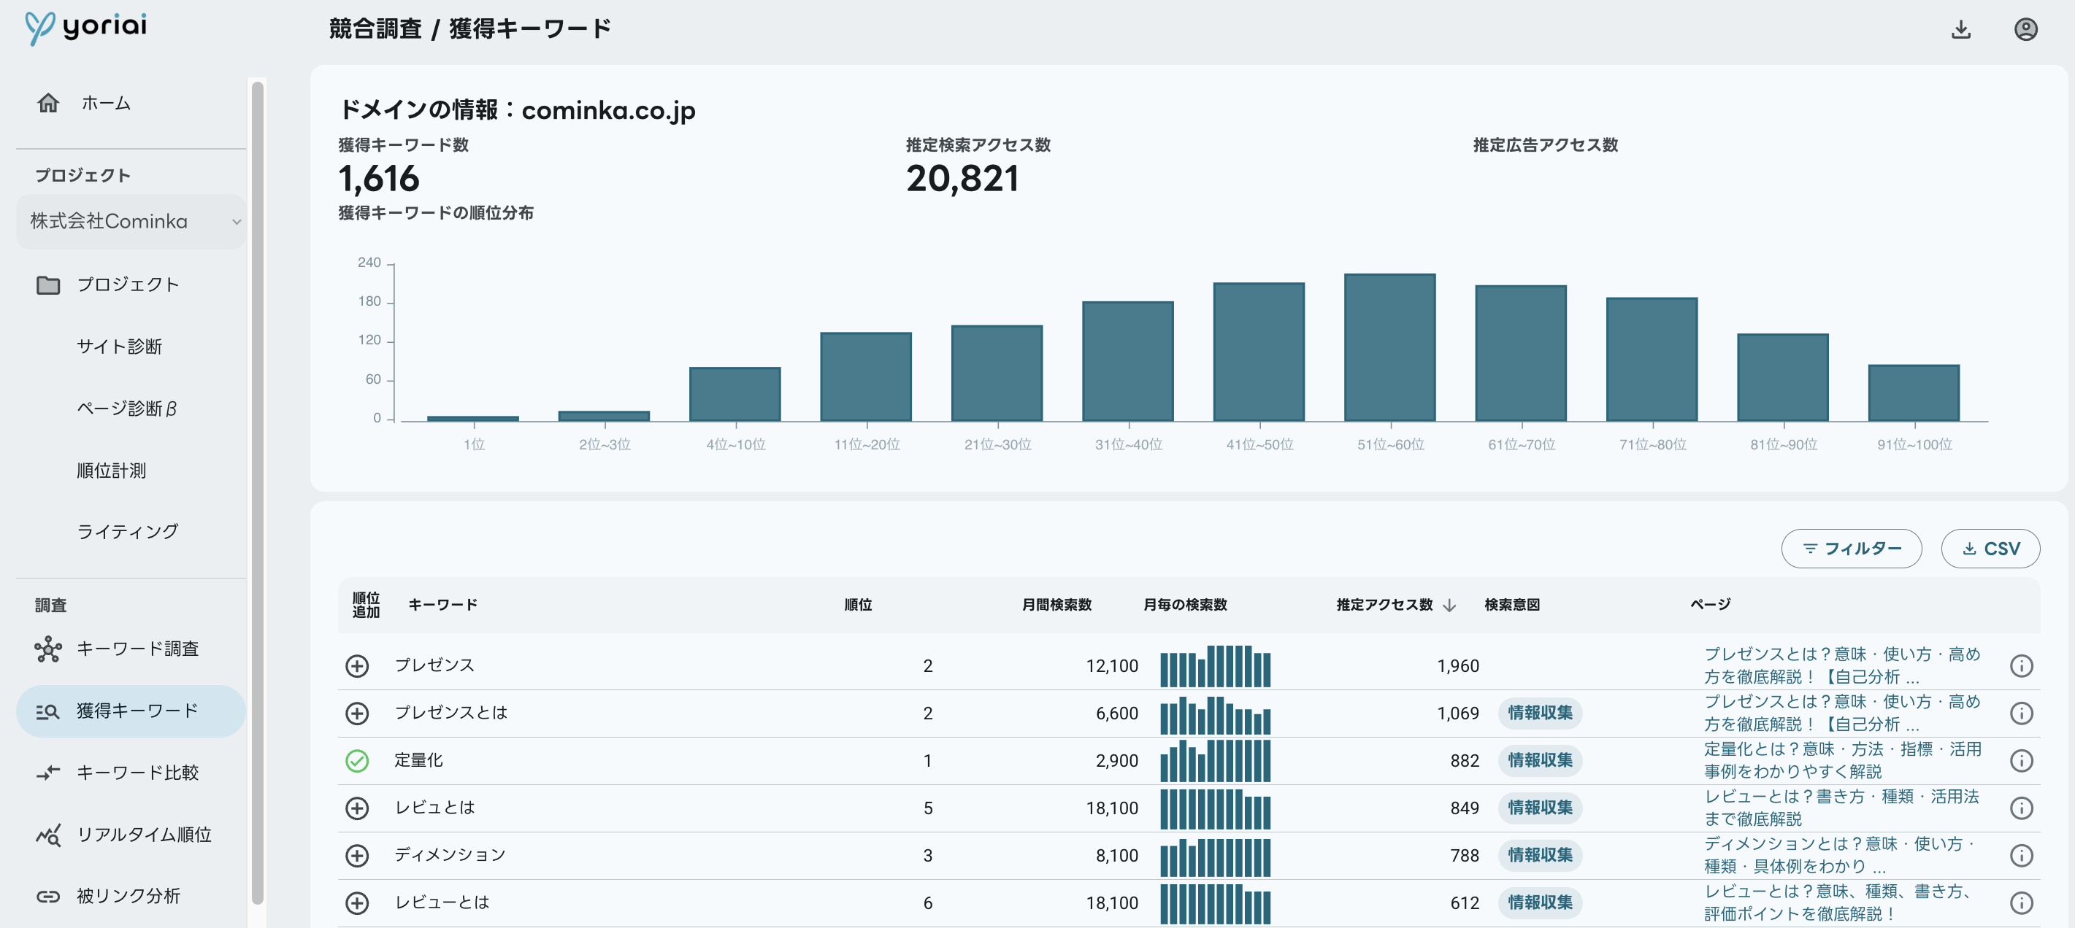This screenshot has width=2075, height=928.
Task: Show info for the レビューとは row
Action: coord(2021,903)
